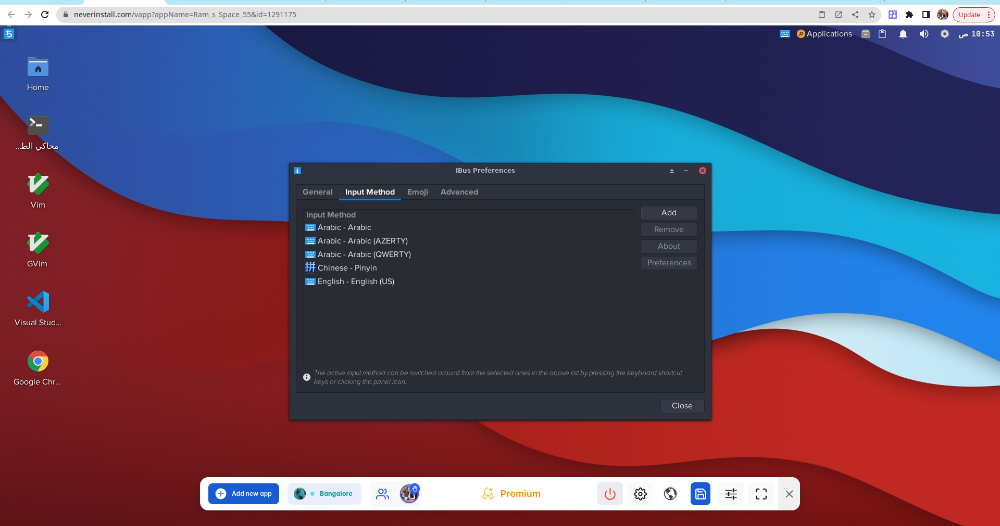Open the Bangalore server location selector

click(324, 494)
